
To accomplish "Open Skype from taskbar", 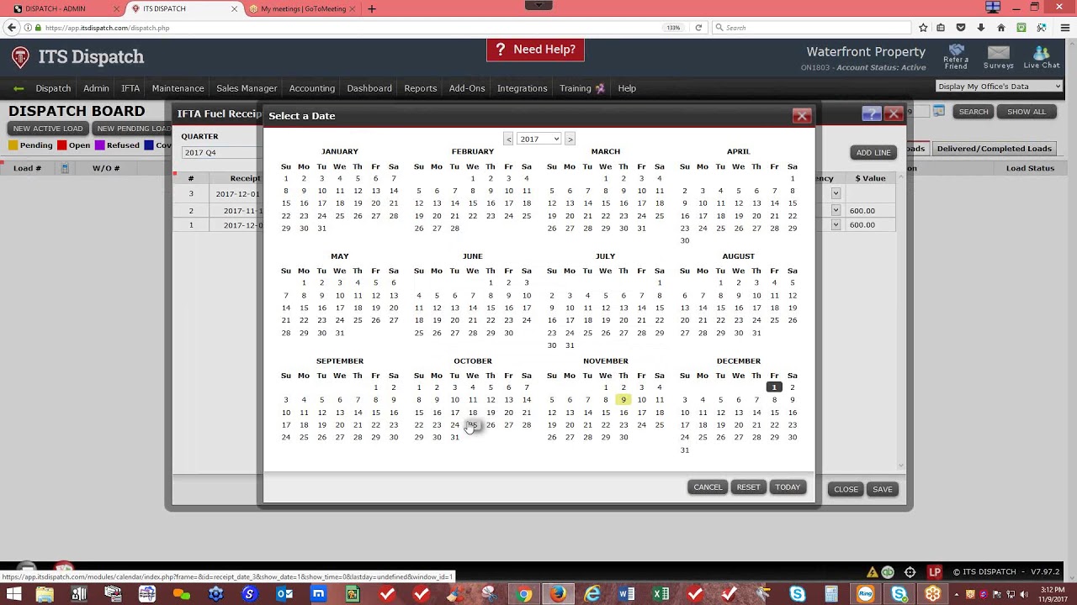I will pos(798,595).
